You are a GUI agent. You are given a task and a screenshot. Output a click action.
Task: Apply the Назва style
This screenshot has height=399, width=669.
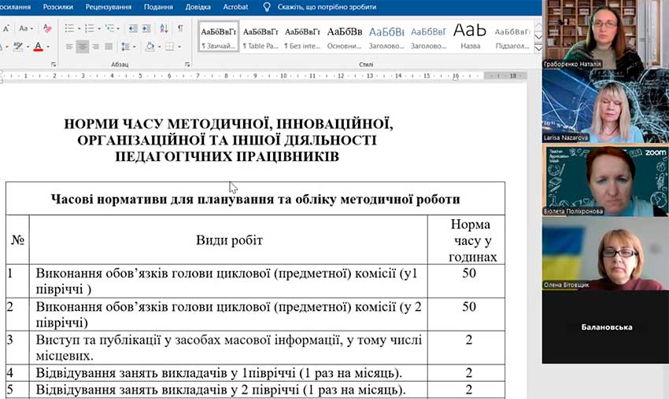470,35
